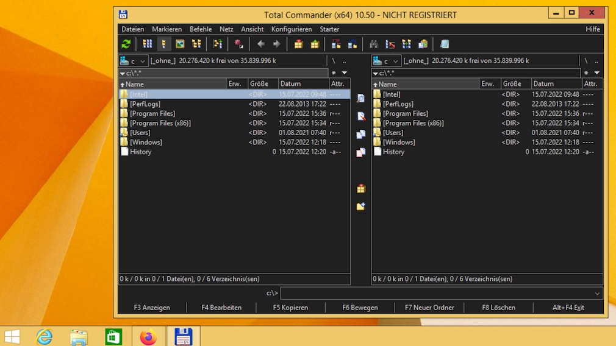Image resolution: width=616 pixels, height=346 pixels.
Task: Open the Dateien menu
Action: point(133,29)
